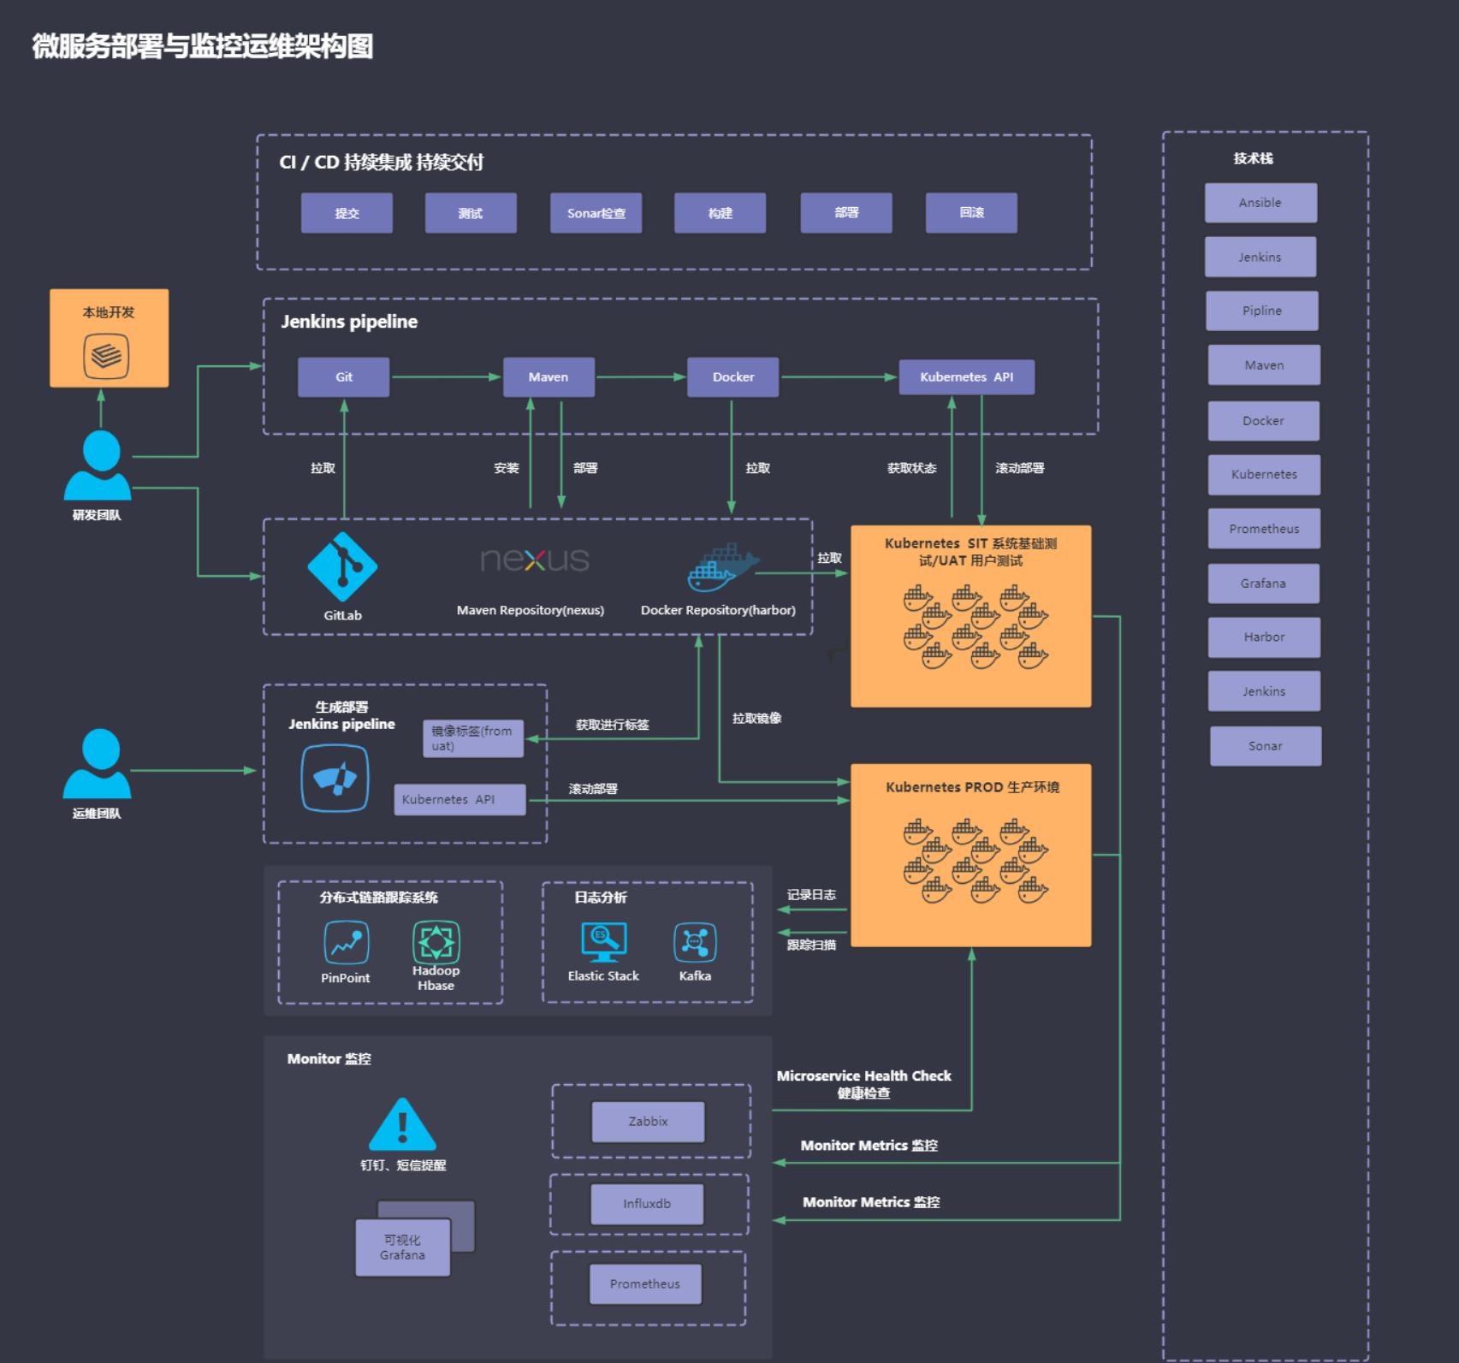Select the Docker node in Jenkins pipeline
Image resolution: width=1459 pixels, height=1363 pixels.
click(x=732, y=377)
